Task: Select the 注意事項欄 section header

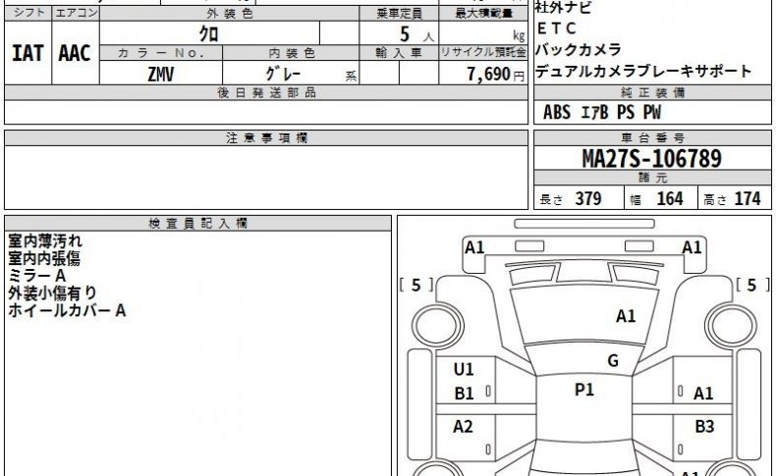Action: pos(266,138)
